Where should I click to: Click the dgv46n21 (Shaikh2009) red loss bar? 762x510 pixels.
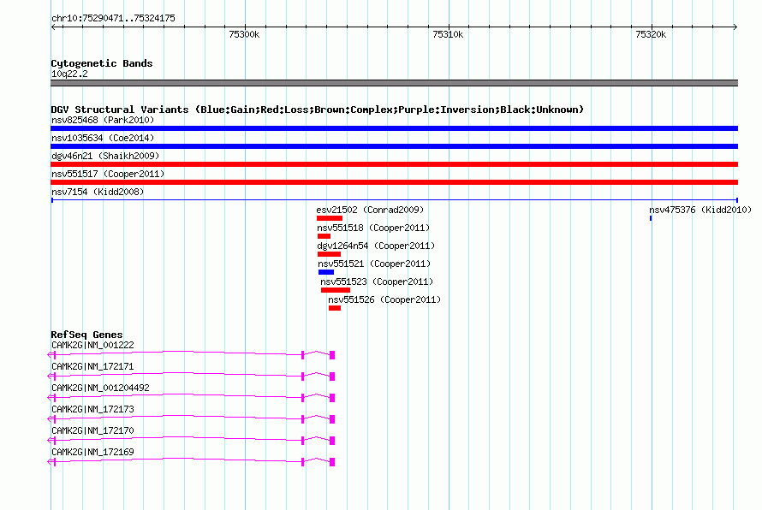click(x=394, y=164)
